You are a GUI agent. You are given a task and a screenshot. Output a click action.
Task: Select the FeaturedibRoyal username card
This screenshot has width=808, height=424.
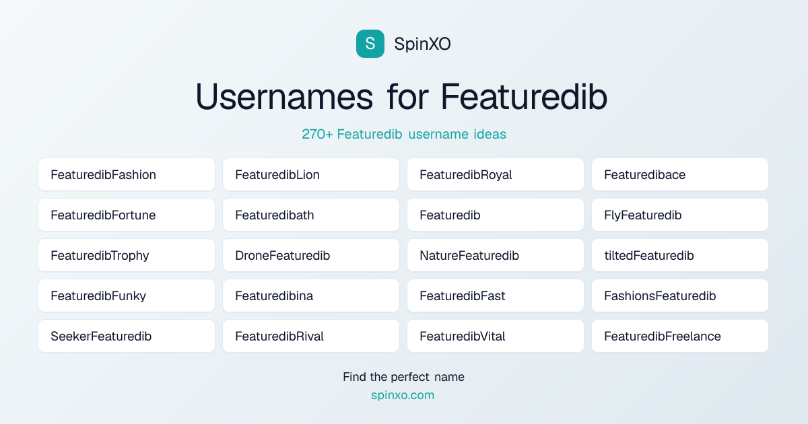[x=496, y=174]
